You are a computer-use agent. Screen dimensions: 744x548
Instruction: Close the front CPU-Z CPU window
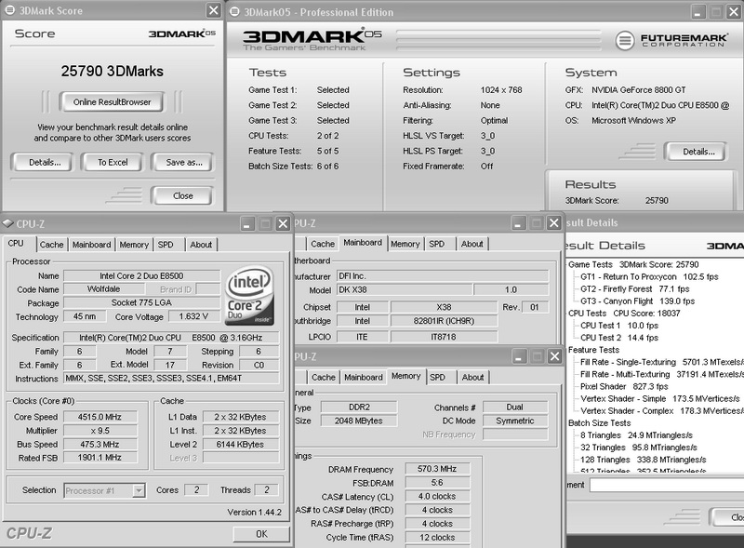pos(283,223)
